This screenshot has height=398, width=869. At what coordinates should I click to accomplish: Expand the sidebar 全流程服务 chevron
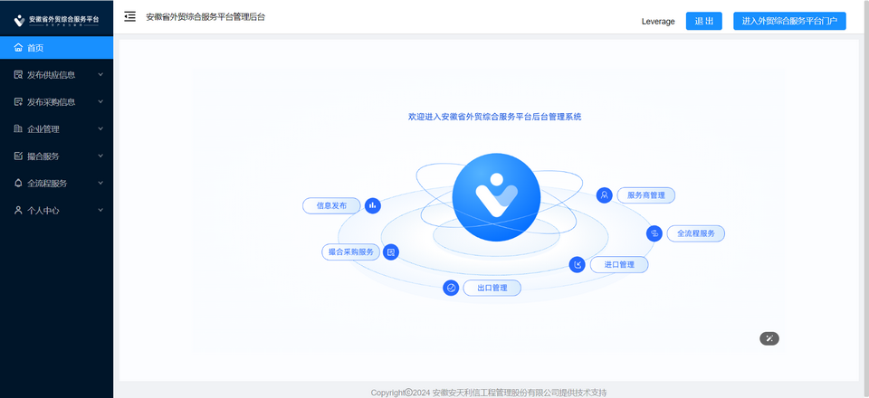pyautogui.click(x=100, y=183)
